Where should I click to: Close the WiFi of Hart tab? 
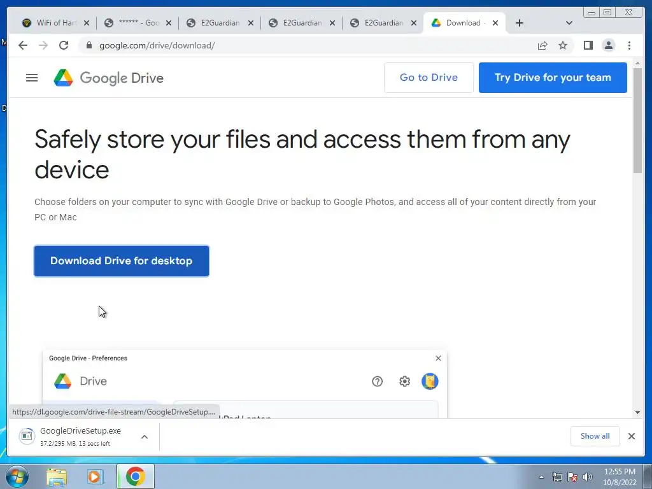pos(87,23)
